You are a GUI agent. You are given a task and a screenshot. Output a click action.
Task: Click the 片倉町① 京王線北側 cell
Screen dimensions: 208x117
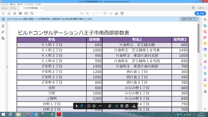[x=137, y=45]
